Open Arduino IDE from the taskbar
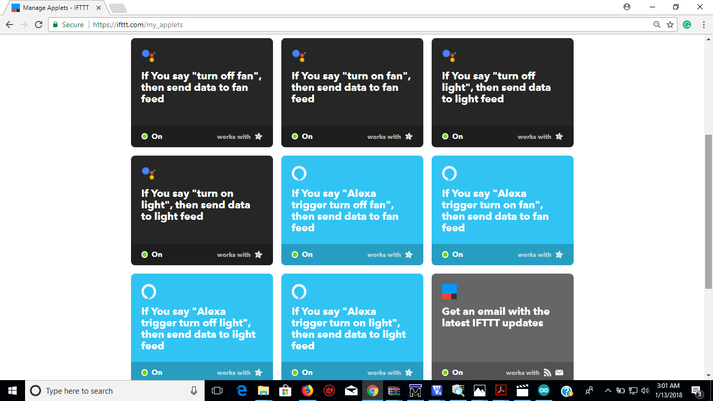This screenshot has height=401, width=713. (544, 391)
